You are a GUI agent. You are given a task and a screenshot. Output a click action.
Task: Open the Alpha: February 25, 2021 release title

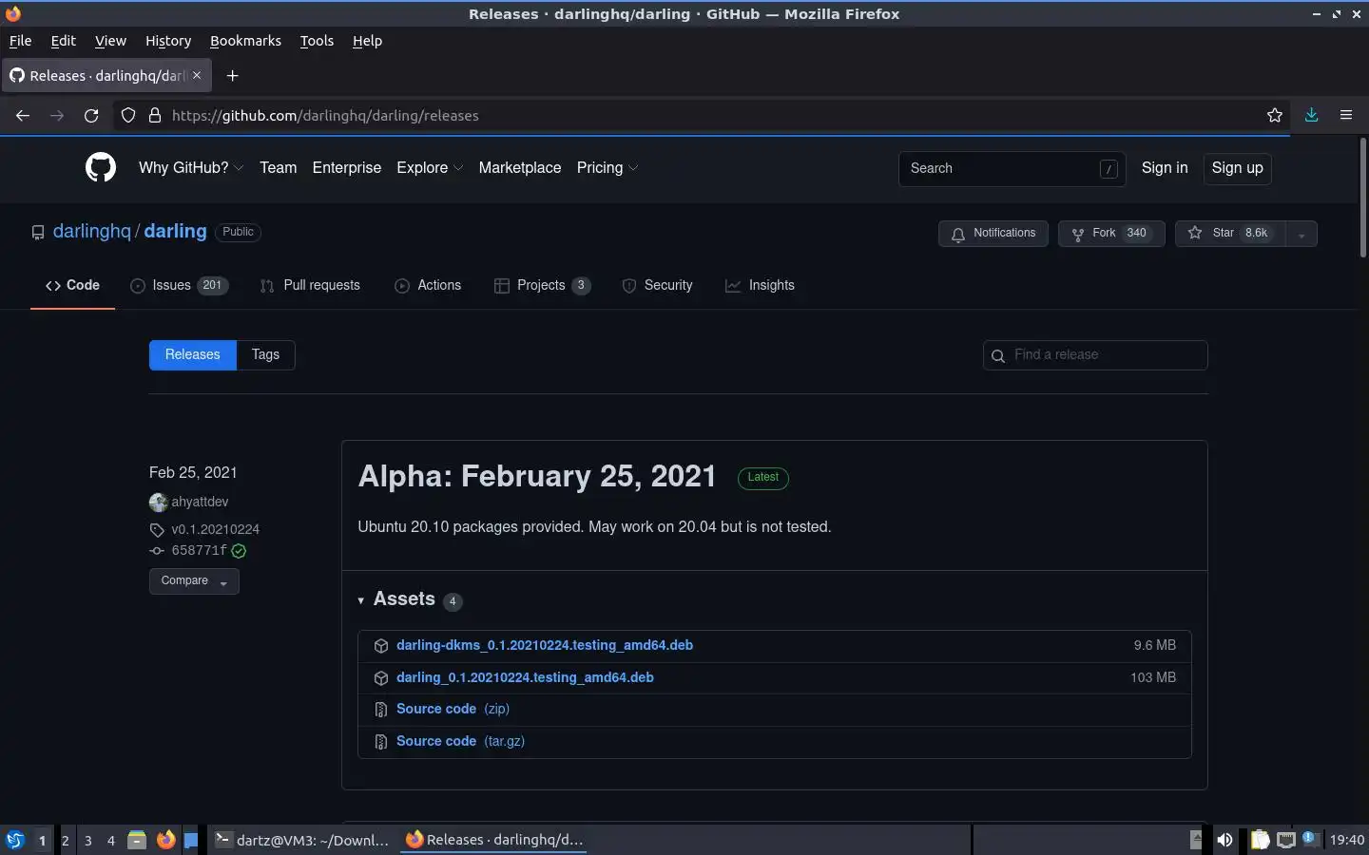coord(537,476)
